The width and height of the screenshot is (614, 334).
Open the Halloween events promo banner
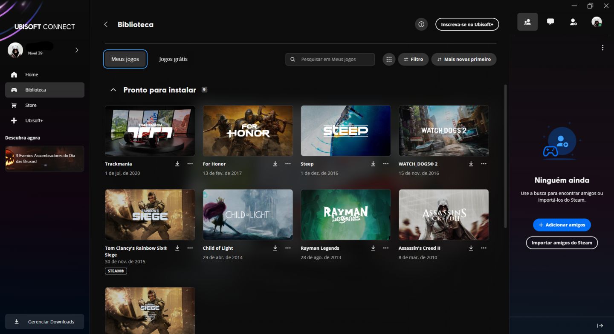click(45, 159)
